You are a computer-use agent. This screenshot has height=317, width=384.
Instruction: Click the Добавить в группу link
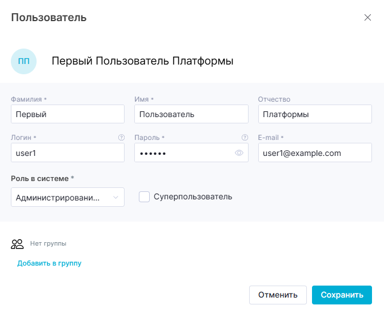tap(49, 263)
